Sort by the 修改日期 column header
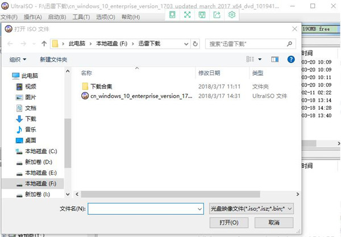The height and width of the screenshot is (237, 341). tap(209, 73)
